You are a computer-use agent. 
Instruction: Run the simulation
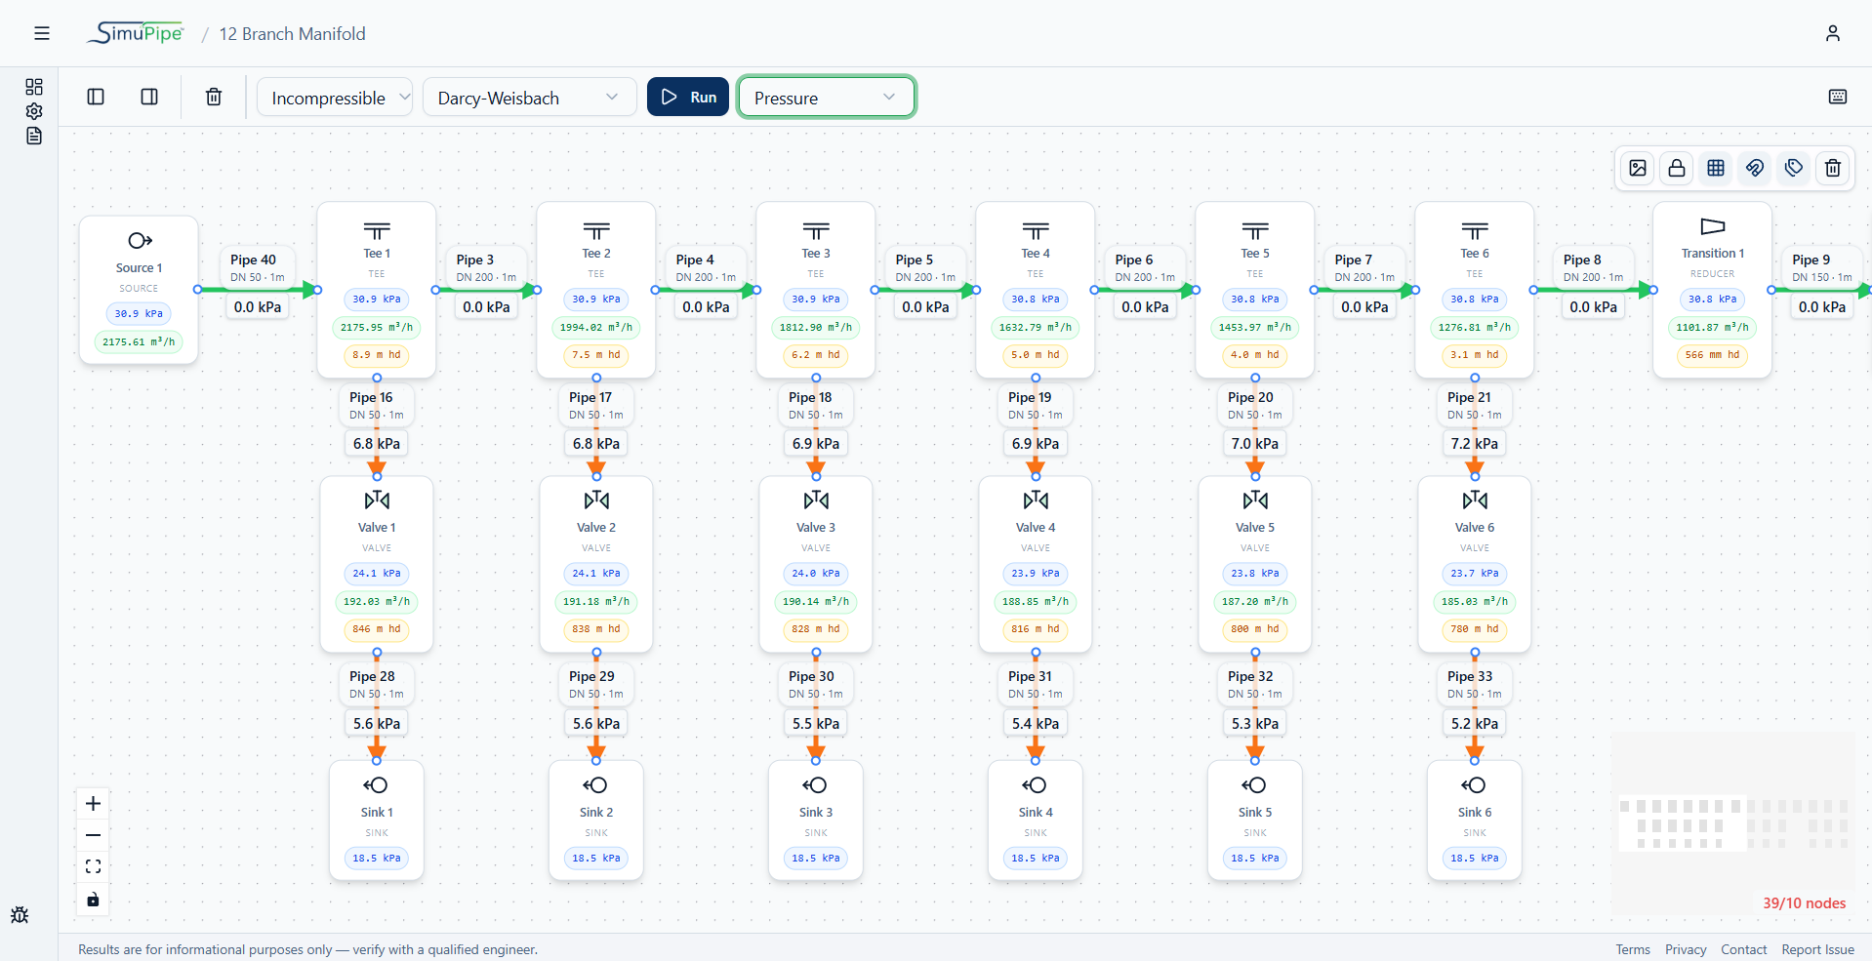pos(688,97)
